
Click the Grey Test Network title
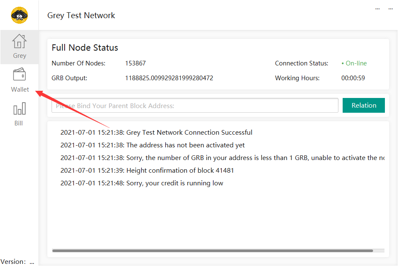pos(81,16)
